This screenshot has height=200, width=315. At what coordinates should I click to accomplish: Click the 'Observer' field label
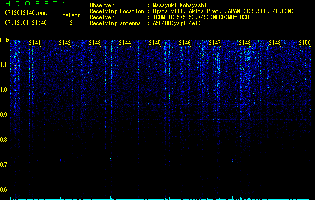coord(102,5)
